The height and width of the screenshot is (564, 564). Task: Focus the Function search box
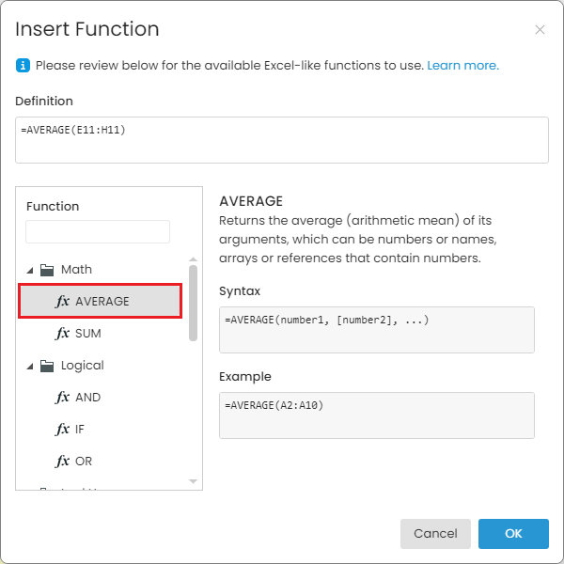pyautogui.click(x=98, y=232)
